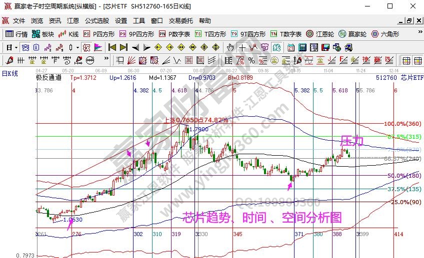
Task: Toggle the crosshair cursor button
Action: point(242,47)
